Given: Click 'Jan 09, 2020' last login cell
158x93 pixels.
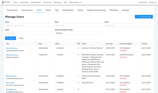Looking at the screenshot, I should point(110,76).
